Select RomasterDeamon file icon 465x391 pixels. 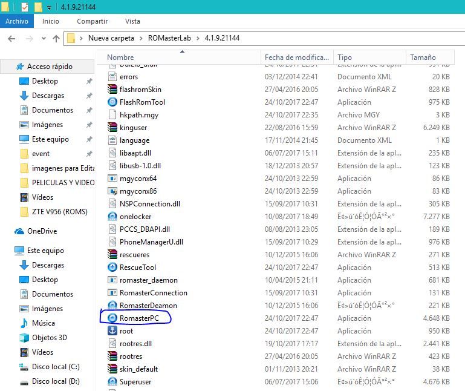[x=112, y=306]
